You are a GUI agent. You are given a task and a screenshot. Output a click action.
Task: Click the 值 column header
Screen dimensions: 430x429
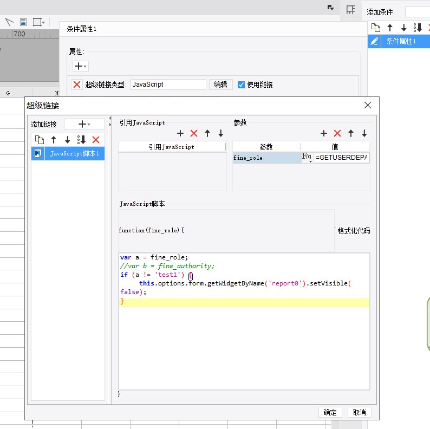335,147
